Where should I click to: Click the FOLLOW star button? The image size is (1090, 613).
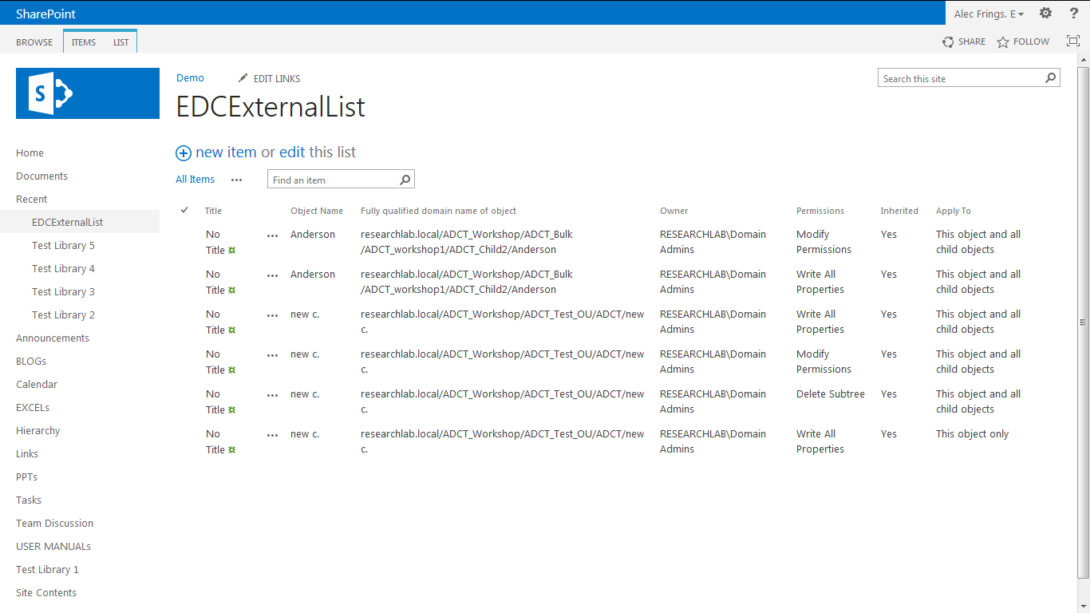pyautogui.click(x=1023, y=42)
